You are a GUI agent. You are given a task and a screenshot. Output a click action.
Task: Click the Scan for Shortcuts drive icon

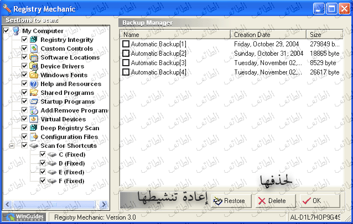34,146
